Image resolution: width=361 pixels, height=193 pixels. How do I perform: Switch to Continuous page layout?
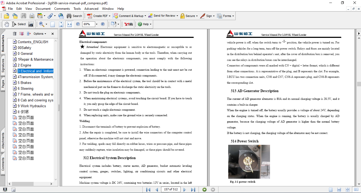pos(339,190)
